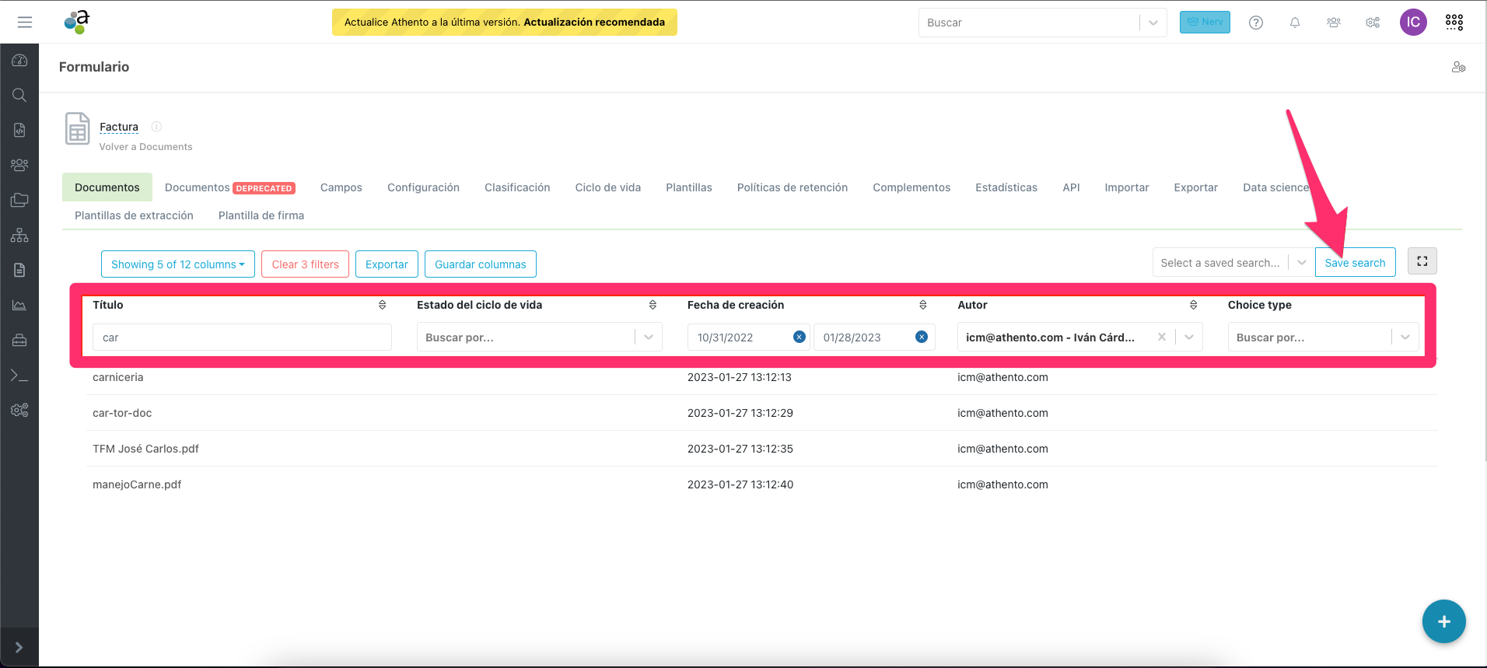This screenshot has width=1487, height=668.
Task: Switch to the Campos tab
Action: pos(341,187)
